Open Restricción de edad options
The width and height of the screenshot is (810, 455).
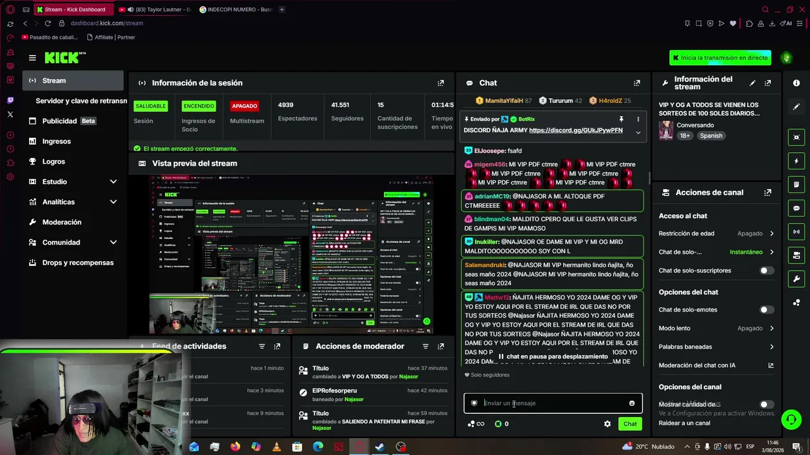[x=716, y=233]
